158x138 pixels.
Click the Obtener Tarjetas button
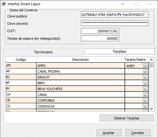(127, 118)
